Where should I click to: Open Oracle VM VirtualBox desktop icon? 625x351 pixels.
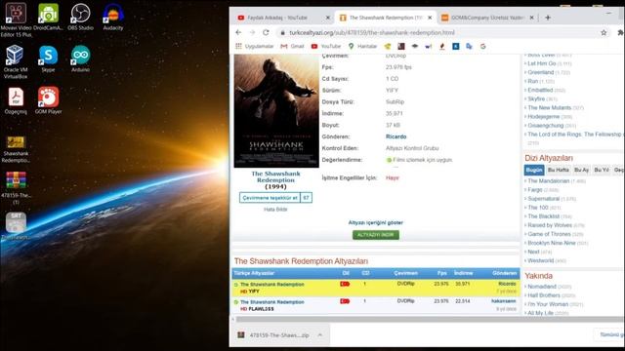[16, 61]
